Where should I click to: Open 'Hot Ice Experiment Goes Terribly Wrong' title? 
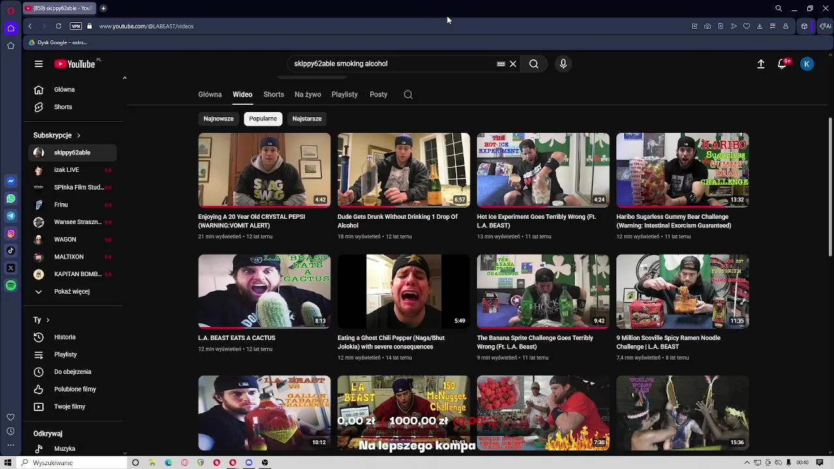536,221
